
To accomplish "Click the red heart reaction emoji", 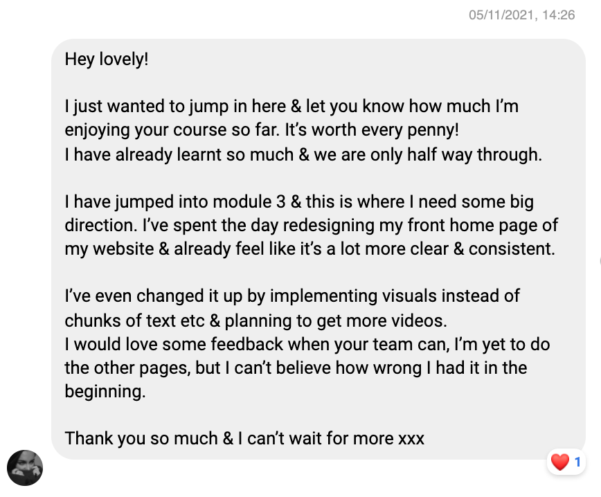I will coord(560,462).
